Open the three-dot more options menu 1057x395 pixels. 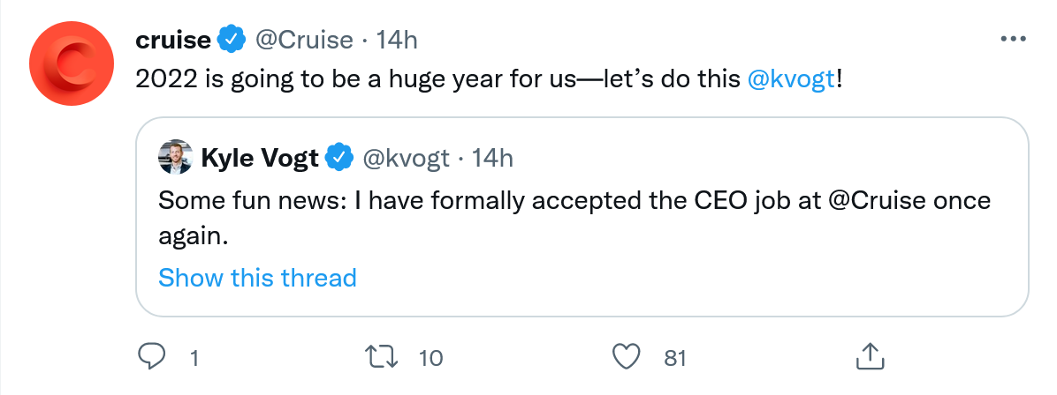(x=1012, y=40)
